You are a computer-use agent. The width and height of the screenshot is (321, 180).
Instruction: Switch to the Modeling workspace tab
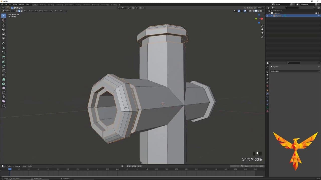click(x=43, y=5)
